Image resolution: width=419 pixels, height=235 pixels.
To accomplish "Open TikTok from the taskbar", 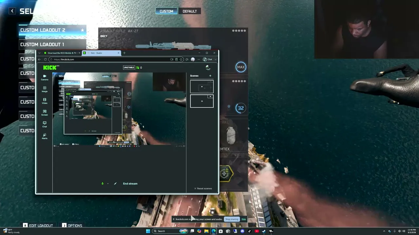I will pos(249,231).
